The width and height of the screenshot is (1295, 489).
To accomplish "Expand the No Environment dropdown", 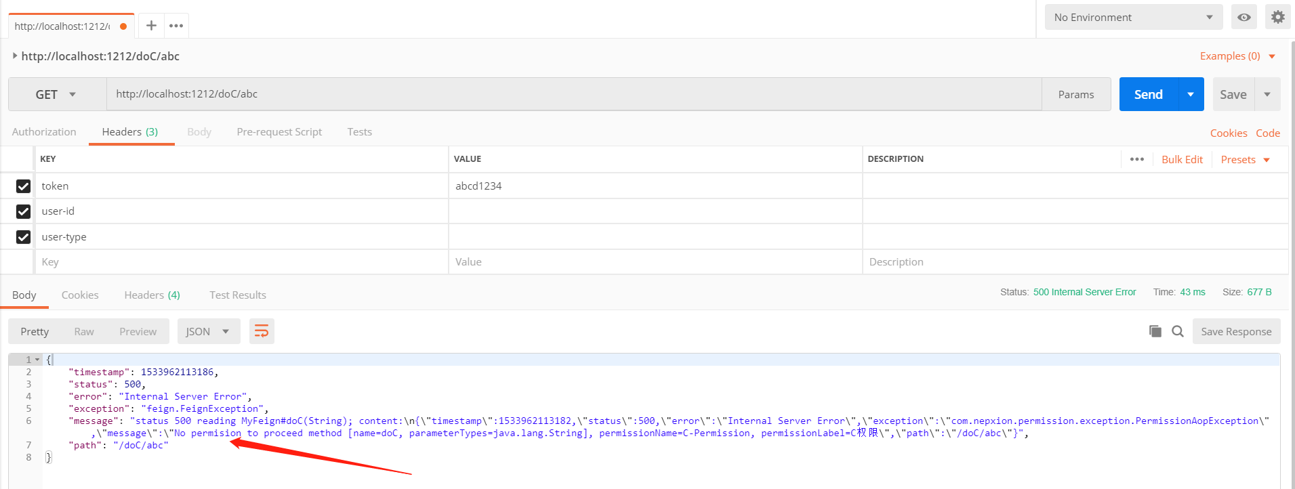I will pyautogui.click(x=1133, y=18).
